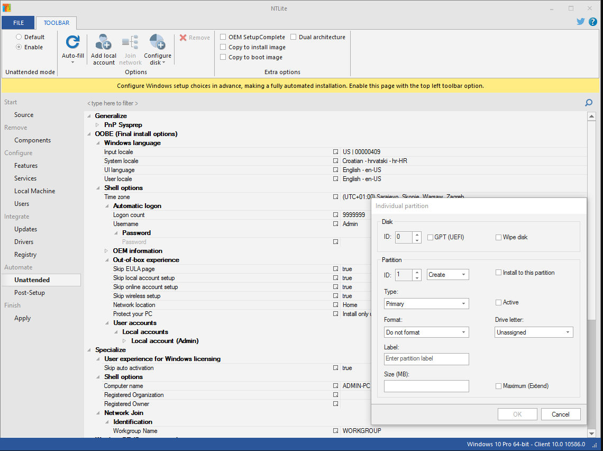603x451 pixels.
Task: Tick the Maximum (Extend) checkbox
Action: pos(498,386)
